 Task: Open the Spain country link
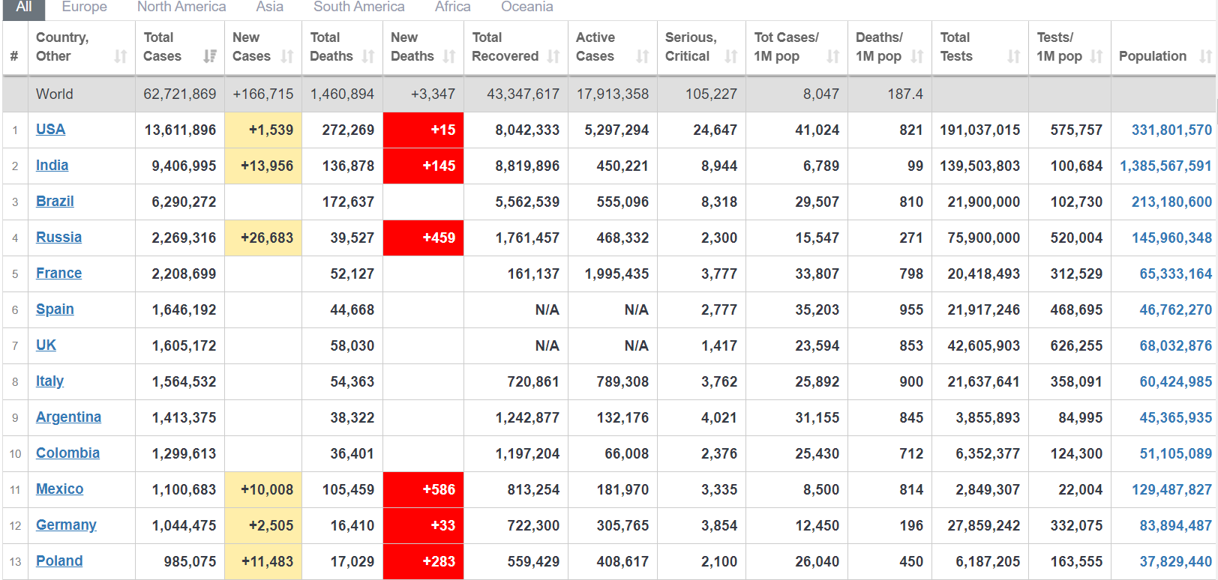click(55, 309)
